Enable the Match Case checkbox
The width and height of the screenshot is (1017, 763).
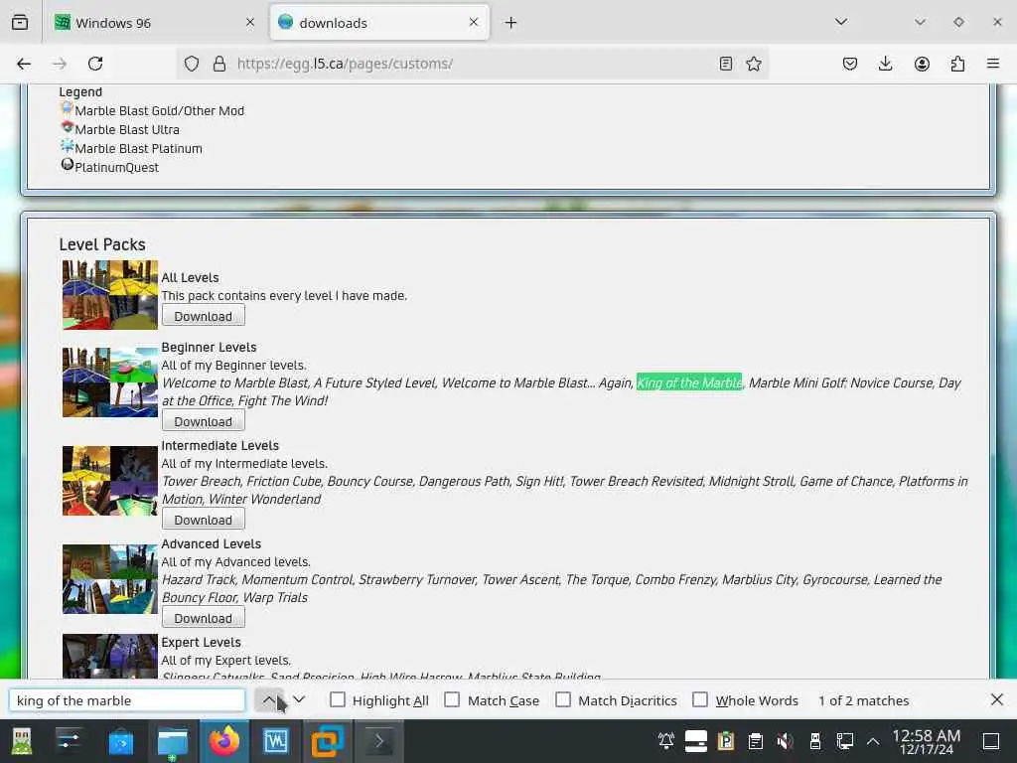pos(452,699)
